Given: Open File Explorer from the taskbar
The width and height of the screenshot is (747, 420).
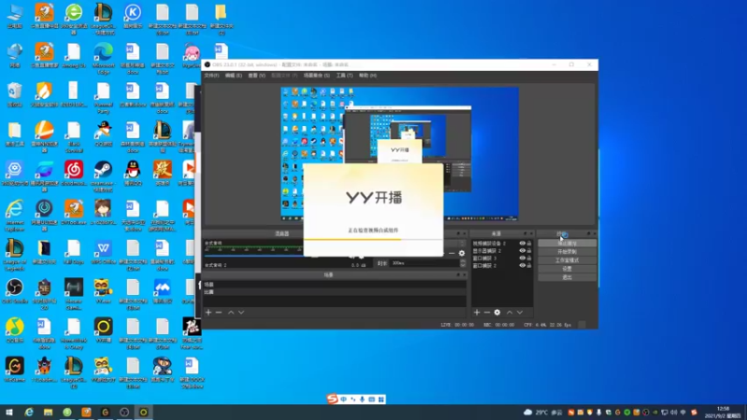Looking at the screenshot, I should [x=48, y=412].
